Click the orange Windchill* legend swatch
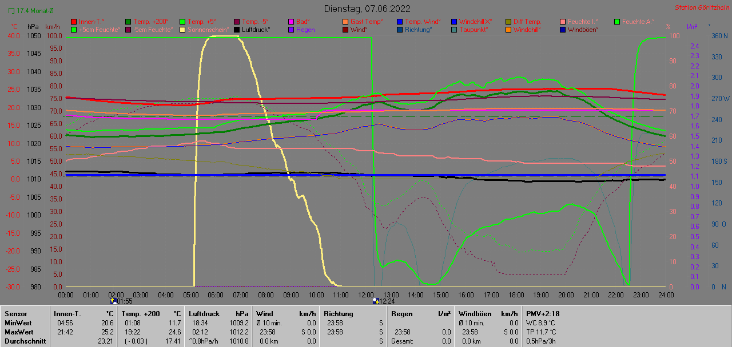This screenshot has height=347, width=732. tap(508, 30)
